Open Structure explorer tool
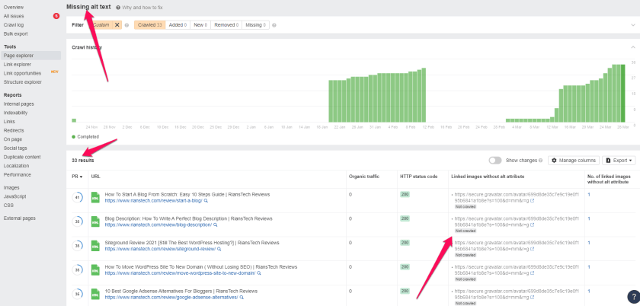The height and width of the screenshot is (306, 640). 22,82
